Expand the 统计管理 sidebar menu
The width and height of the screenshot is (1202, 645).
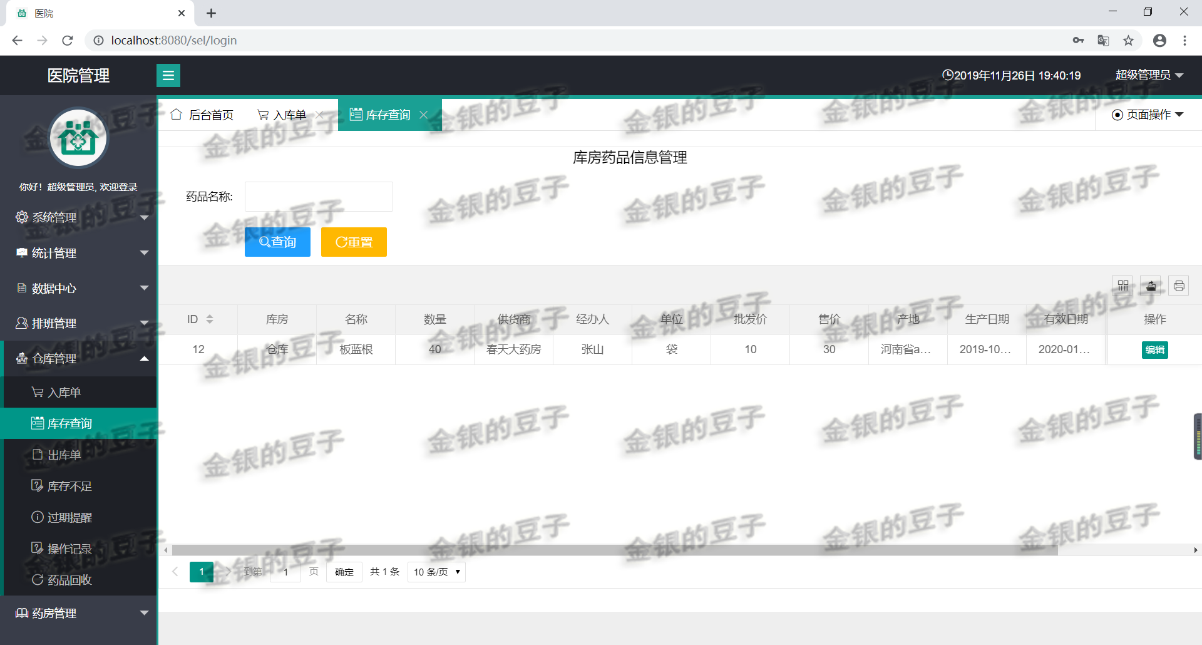point(78,253)
